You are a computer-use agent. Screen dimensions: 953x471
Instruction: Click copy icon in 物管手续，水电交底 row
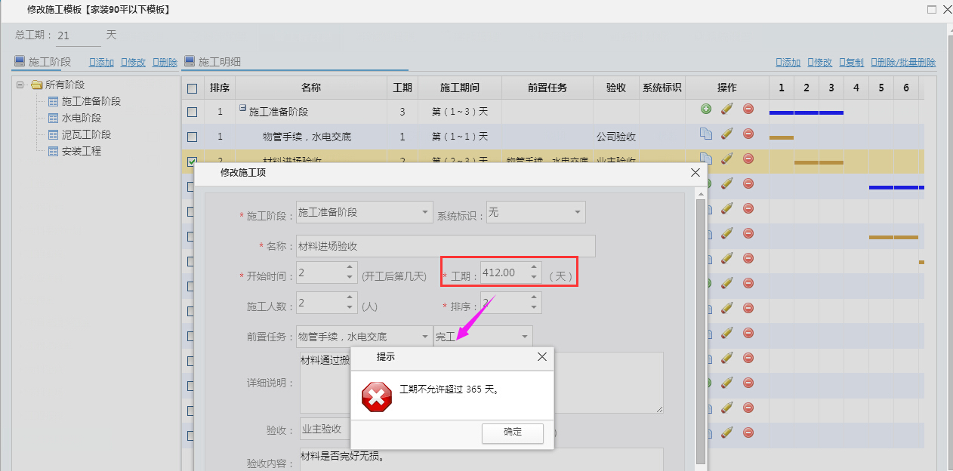[706, 134]
